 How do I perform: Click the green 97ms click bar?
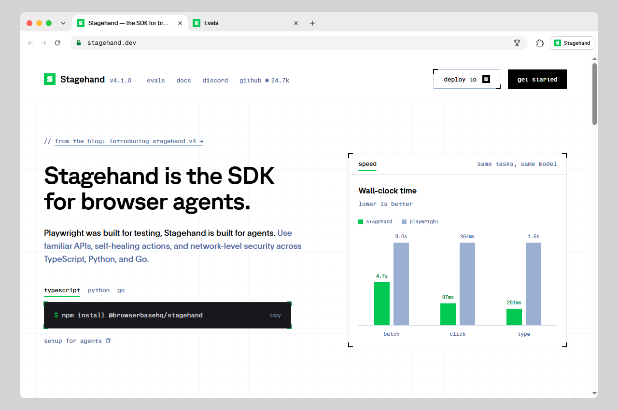click(448, 314)
